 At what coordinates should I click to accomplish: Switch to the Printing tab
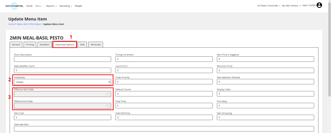(30, 44)
